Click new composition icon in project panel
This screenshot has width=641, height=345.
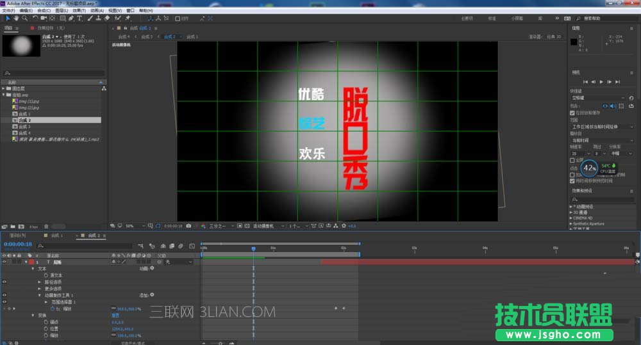tap(21, 227)
